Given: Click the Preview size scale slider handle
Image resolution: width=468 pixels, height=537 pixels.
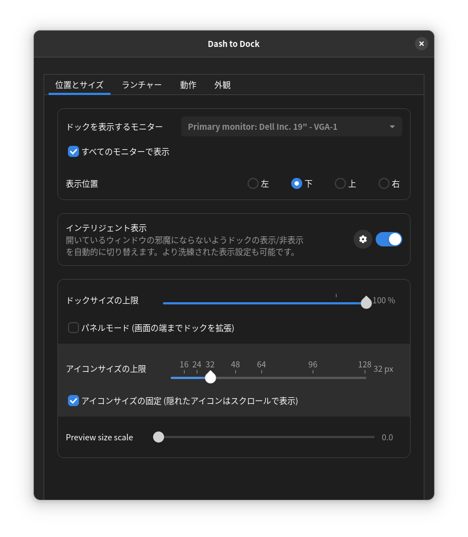Looking at the screenshot, I should 159,437.
